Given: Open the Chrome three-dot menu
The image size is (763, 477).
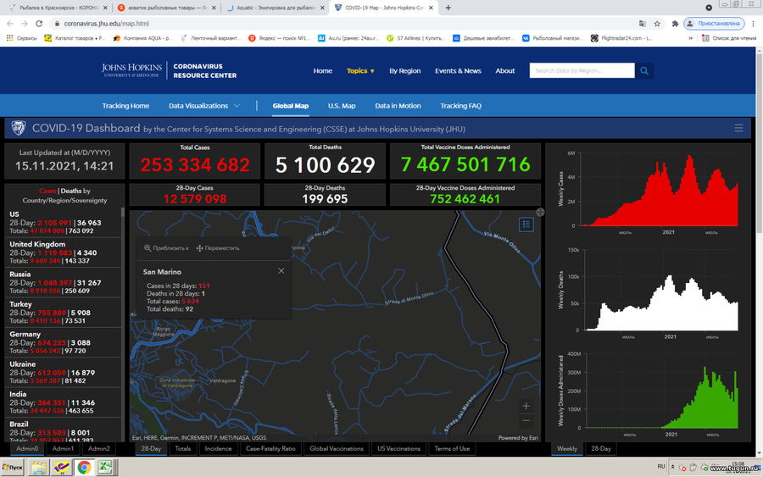Looking at the screenshot, I should pos(754,24).
